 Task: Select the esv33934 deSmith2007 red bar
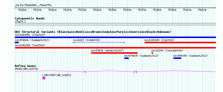pyautogui.click(x=114, y=53)
